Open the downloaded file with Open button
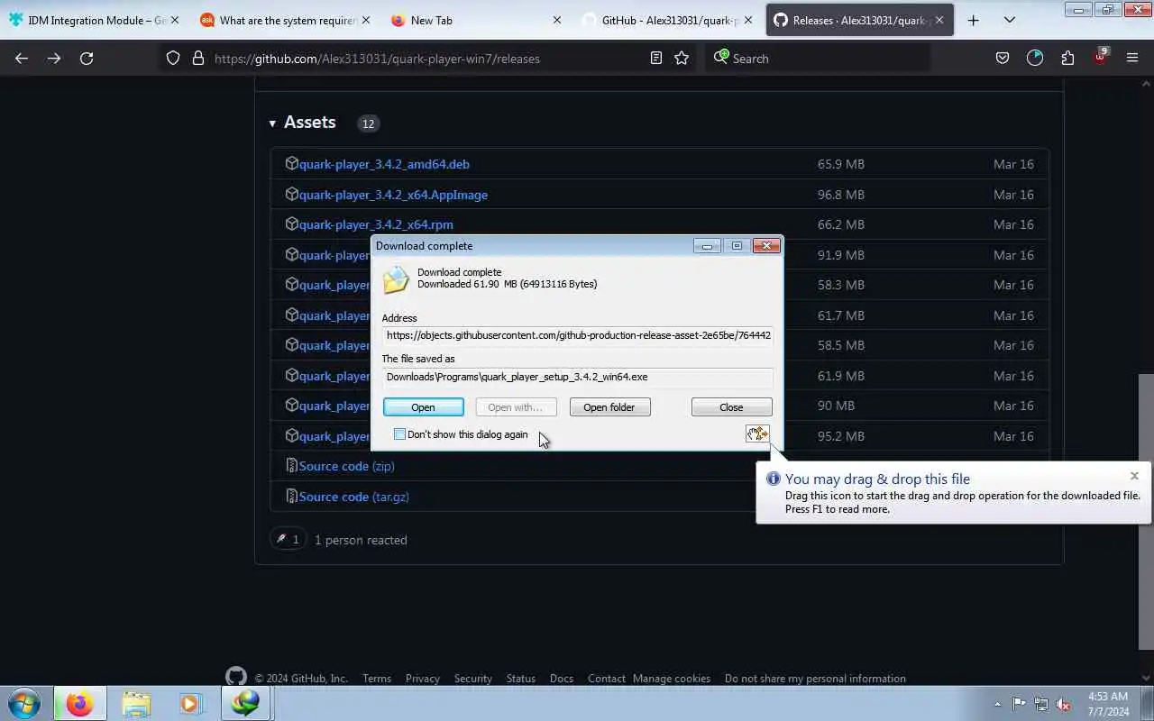 coord(423,407)
